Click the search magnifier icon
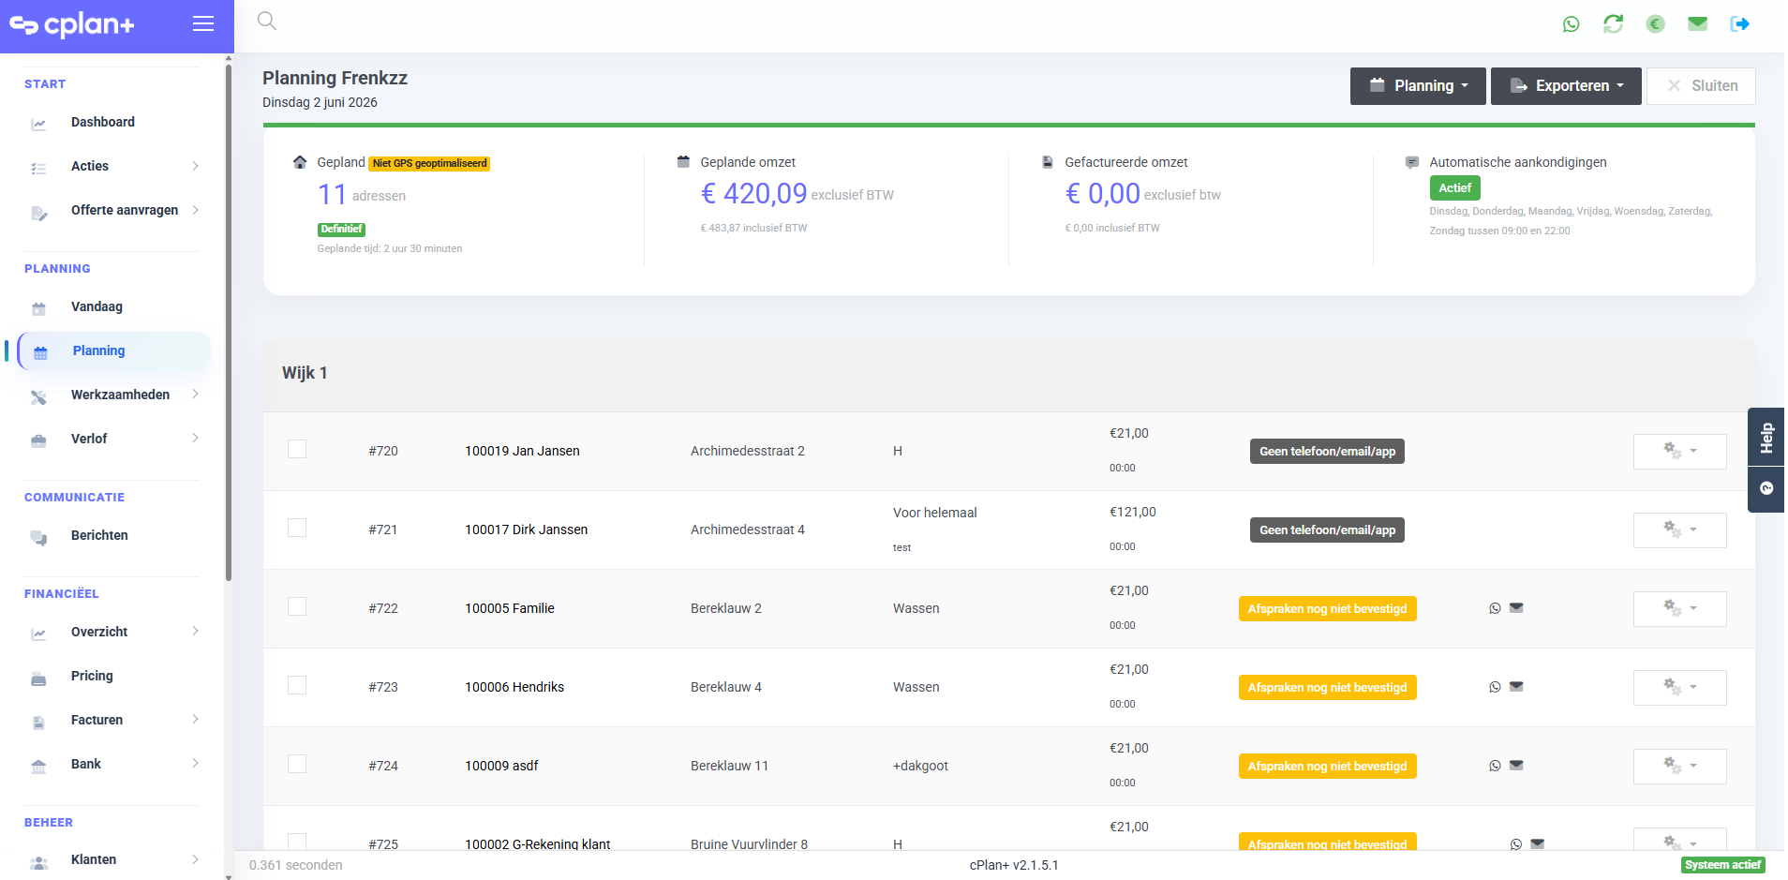The width and height of the screenshot is (1788, 880). (x=267, y=21)
